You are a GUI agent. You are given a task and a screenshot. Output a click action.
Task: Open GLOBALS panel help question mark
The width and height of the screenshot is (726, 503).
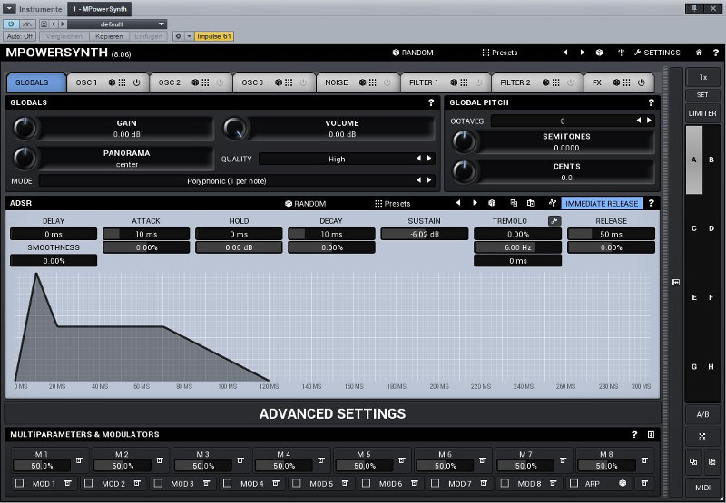431,102
